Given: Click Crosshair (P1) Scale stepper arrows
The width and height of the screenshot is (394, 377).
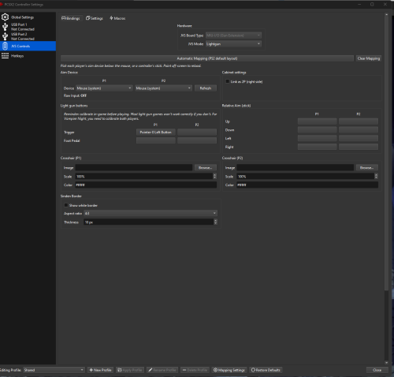Looking at the screenshot, I should coord(215,177).
